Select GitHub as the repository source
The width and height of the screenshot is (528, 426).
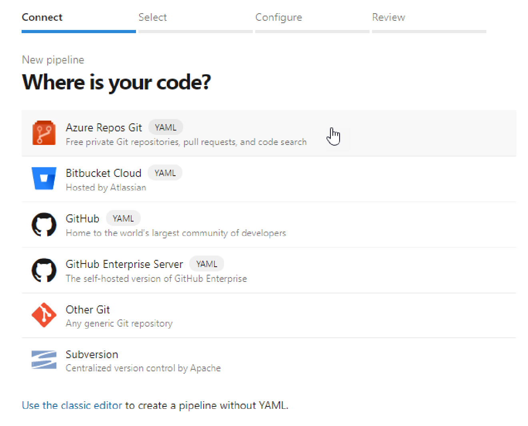click(x=240, y=225)
